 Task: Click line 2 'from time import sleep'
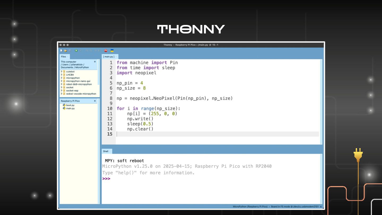tap(146, 68)
